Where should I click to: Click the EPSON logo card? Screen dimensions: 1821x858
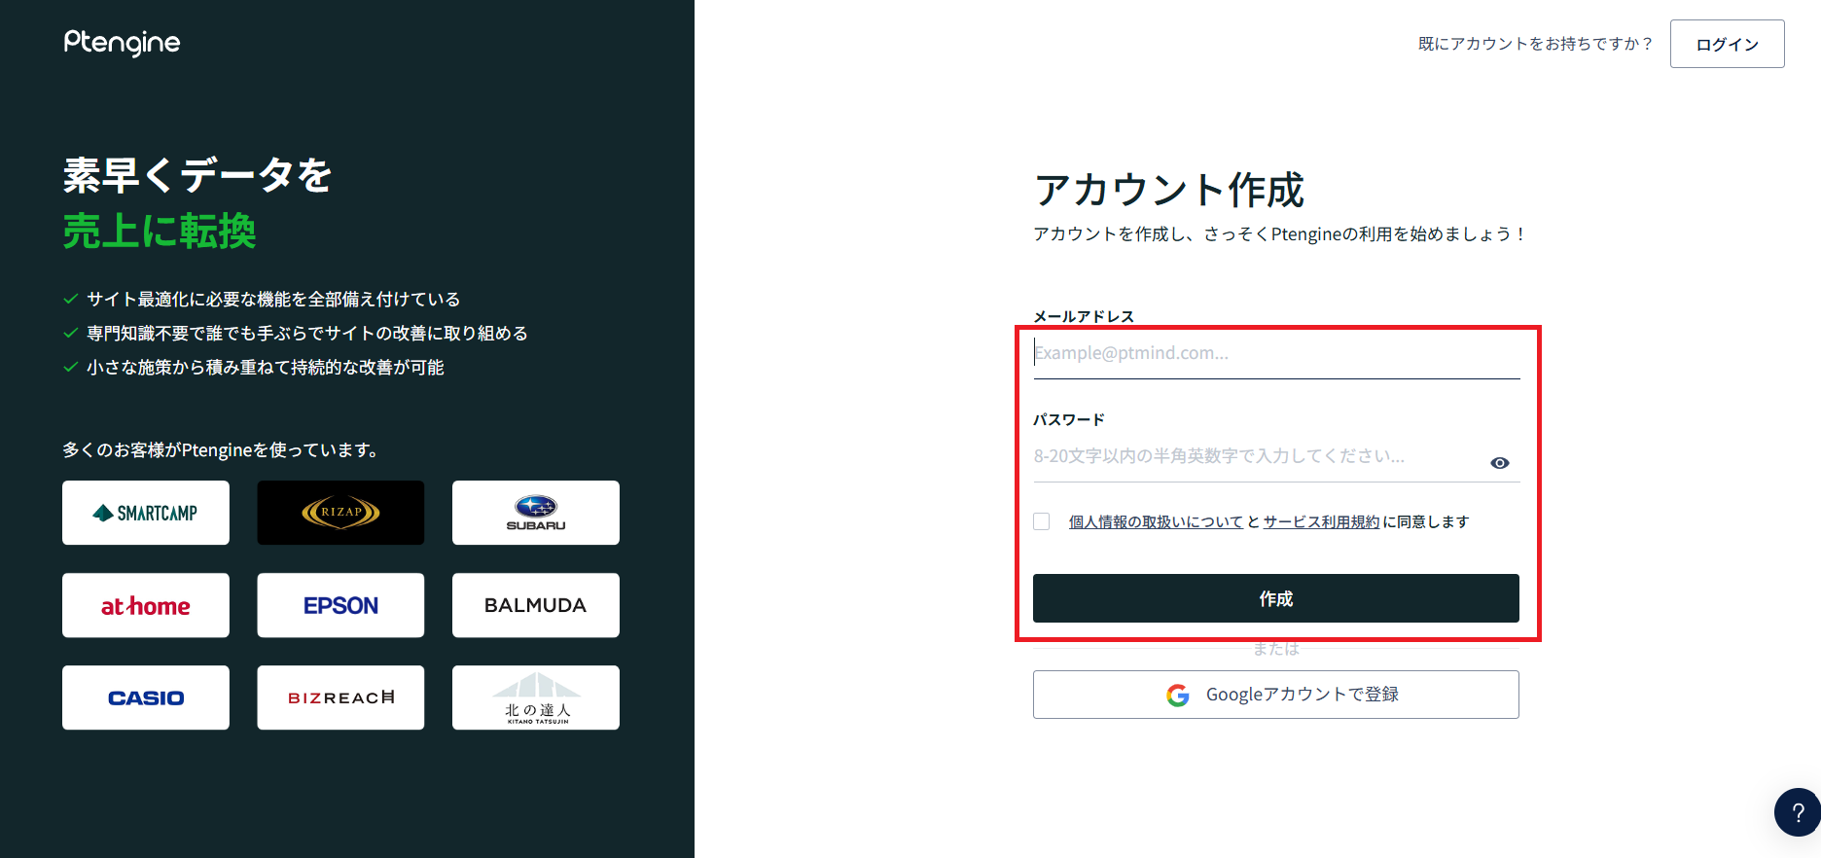(x=340, y=605)
